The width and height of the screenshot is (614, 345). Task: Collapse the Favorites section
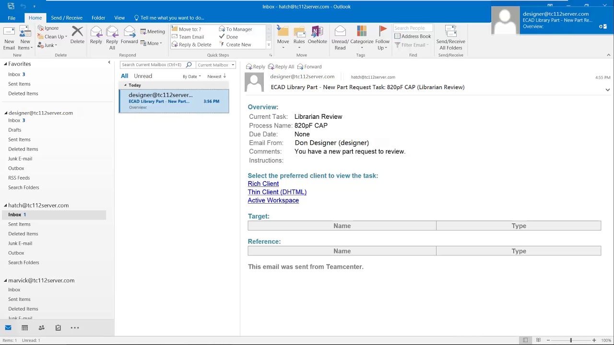[6, 64]
